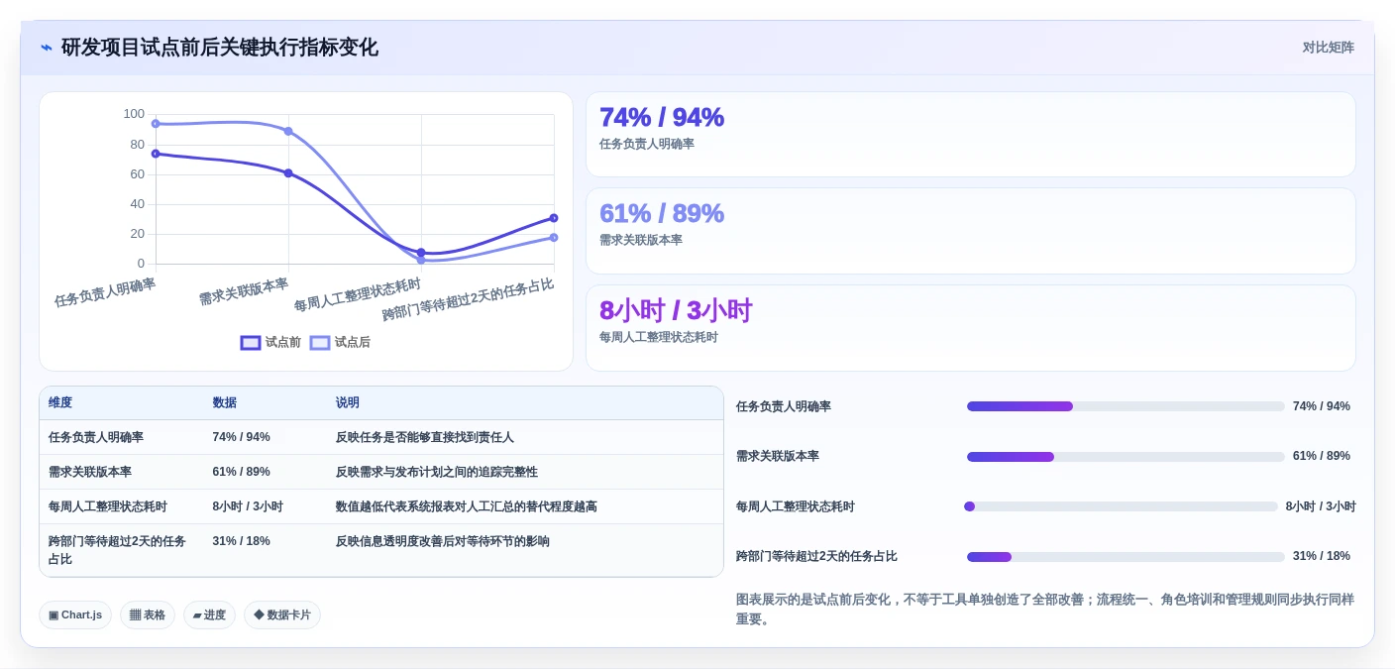Click the y-axis value 100

click(134, 114)
